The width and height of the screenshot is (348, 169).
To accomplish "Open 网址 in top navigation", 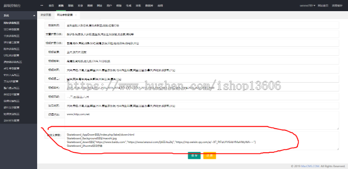I will [x=99, y=6].
